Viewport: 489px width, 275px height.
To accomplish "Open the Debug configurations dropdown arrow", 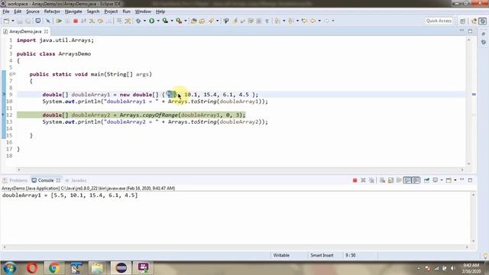I will [144, 21].
